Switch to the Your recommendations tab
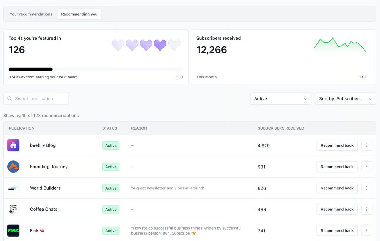Viewport: 380px width, 241px height. tap(31, 14)
